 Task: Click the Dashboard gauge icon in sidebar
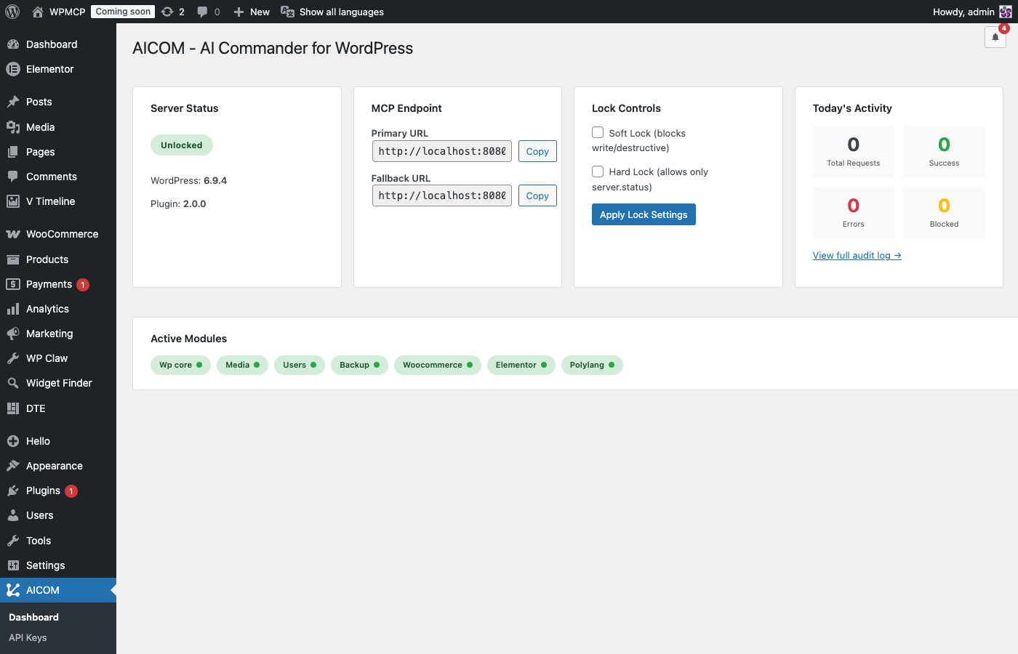13,44
